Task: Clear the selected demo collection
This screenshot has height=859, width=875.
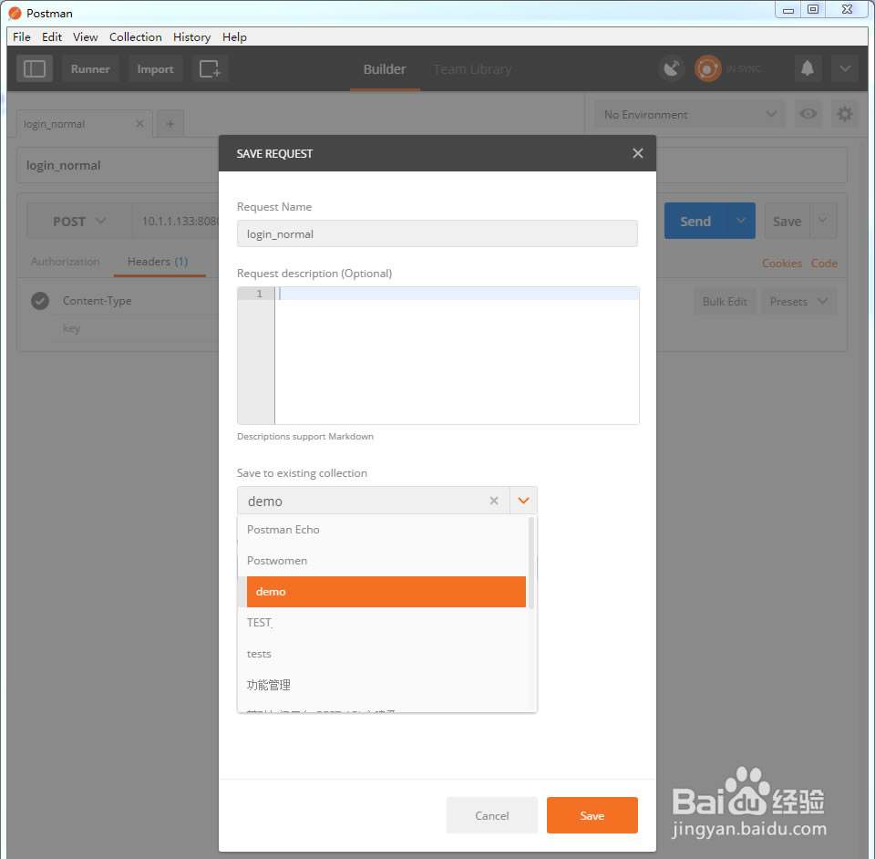Action: pos(494,501)
